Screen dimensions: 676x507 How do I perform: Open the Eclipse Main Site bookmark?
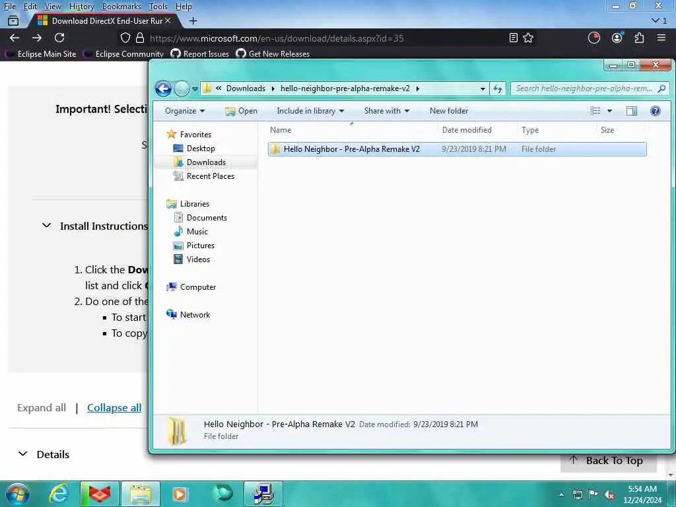(41, 54)
